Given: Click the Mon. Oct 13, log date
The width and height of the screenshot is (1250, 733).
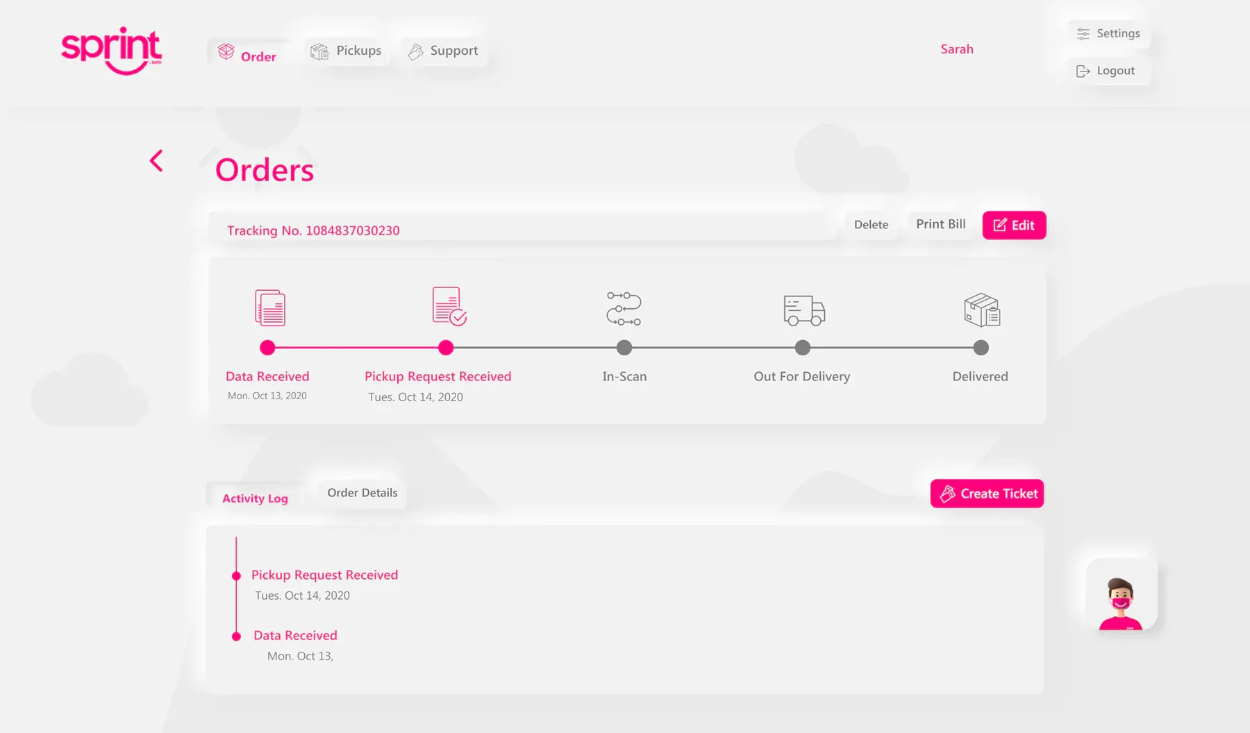Looking at the screenshot, I should [x=300, y=656].
